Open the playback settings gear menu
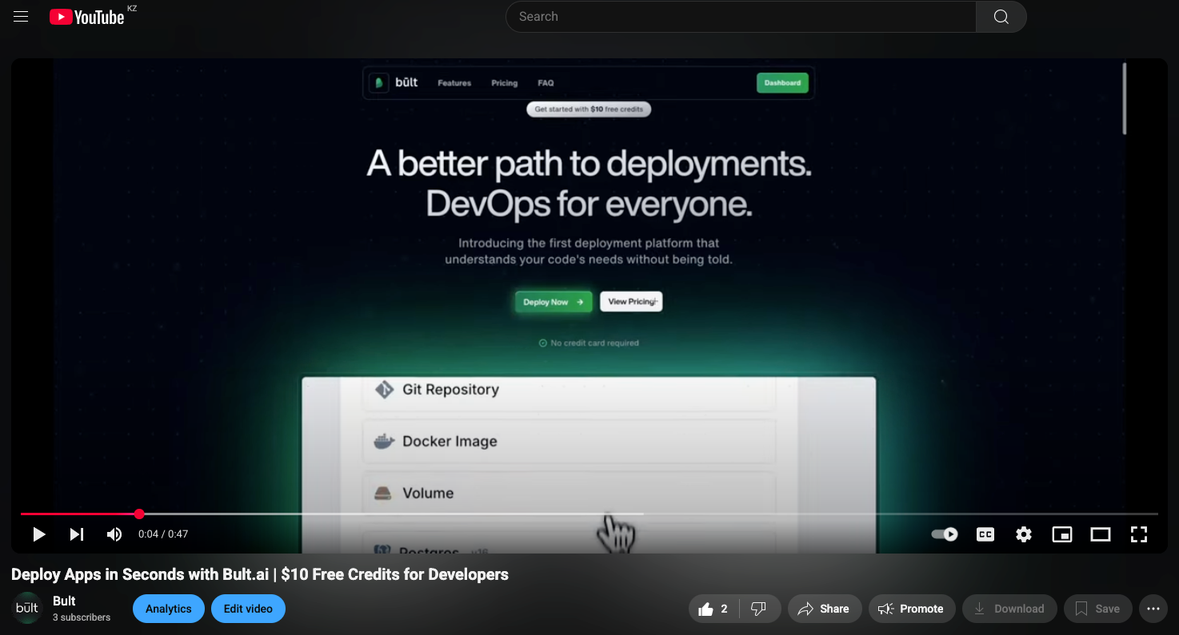This screenshot has height=635, width=1179. (1023, 534)
